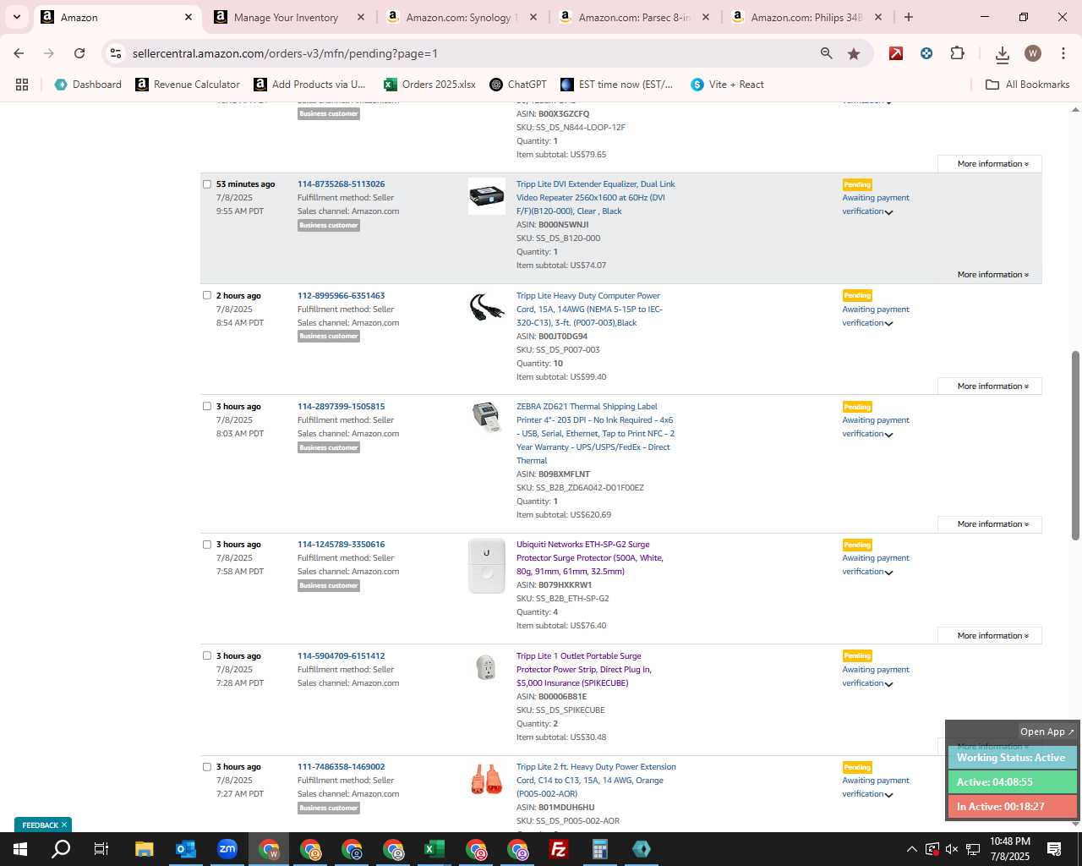
Task: Open Calculator from taskbar
Action: (600, 849)
